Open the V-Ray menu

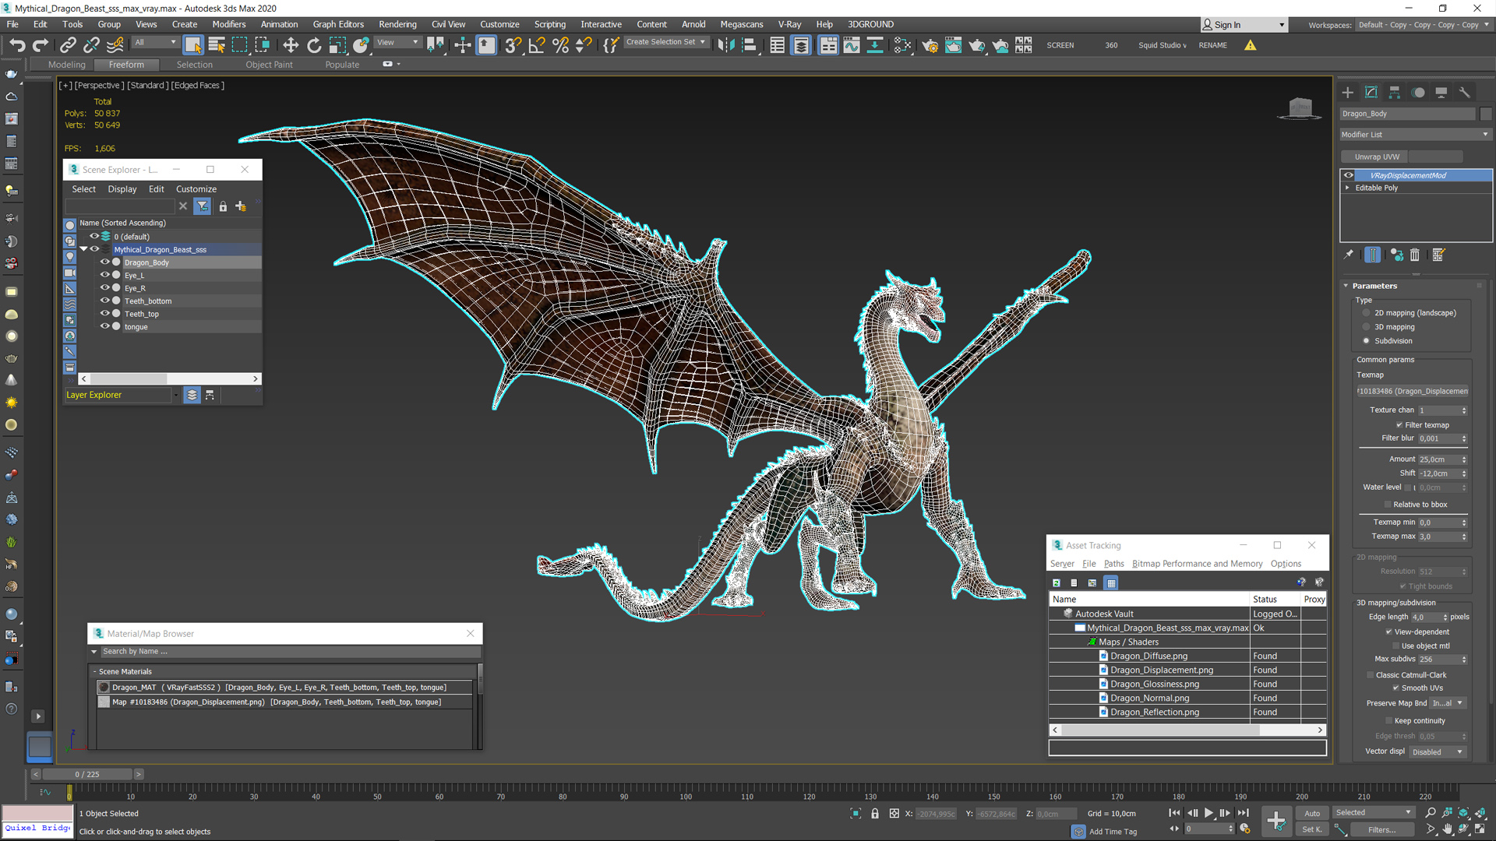point(789,24)
